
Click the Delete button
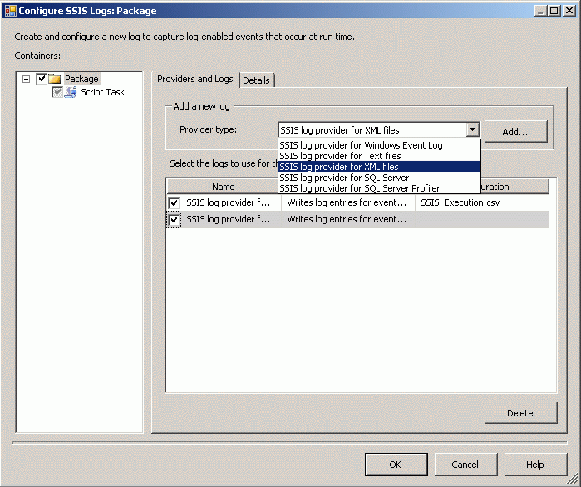pos(520,413)
